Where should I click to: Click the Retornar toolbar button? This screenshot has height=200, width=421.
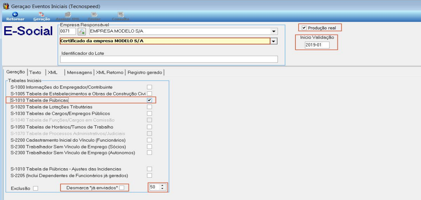[15, 16]
